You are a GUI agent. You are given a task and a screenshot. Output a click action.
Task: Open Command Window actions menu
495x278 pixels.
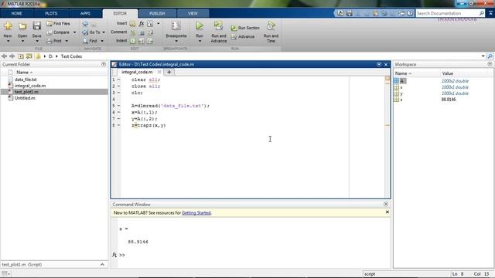coord(386,204)
